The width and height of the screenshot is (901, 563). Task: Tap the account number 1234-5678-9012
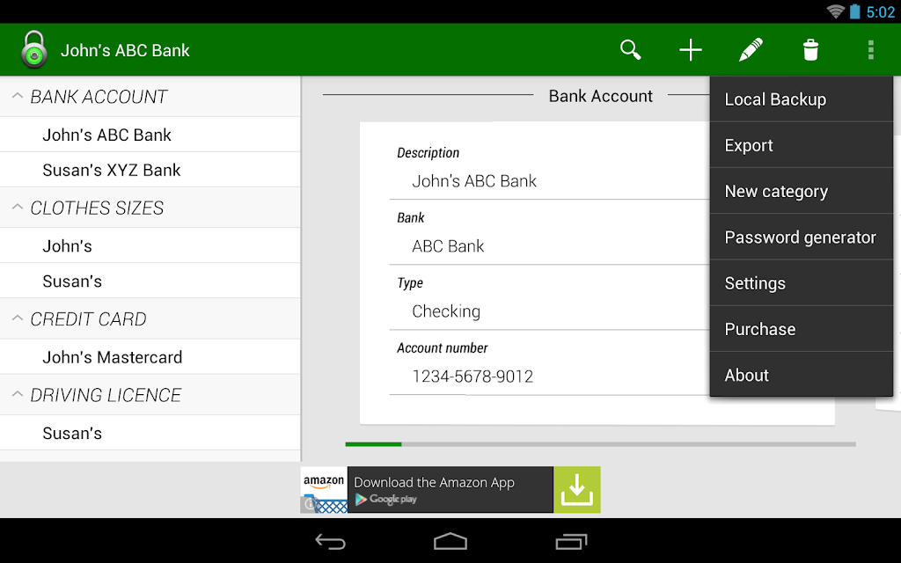472,377
